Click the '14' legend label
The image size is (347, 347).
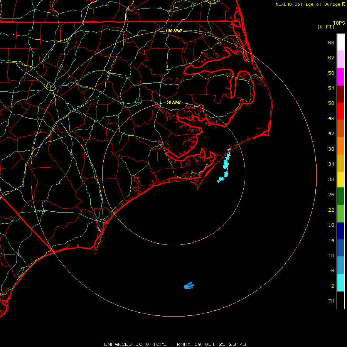[331, 240]
